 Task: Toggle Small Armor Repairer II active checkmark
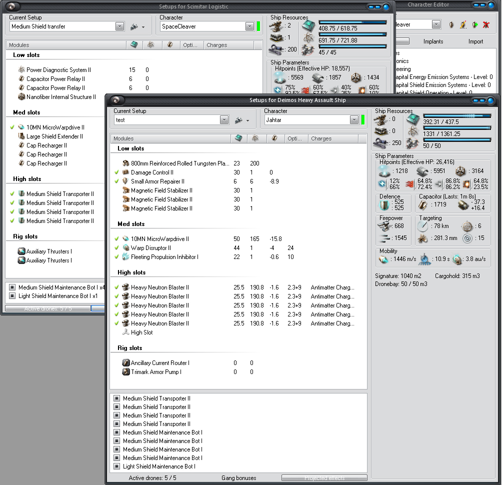116,181
